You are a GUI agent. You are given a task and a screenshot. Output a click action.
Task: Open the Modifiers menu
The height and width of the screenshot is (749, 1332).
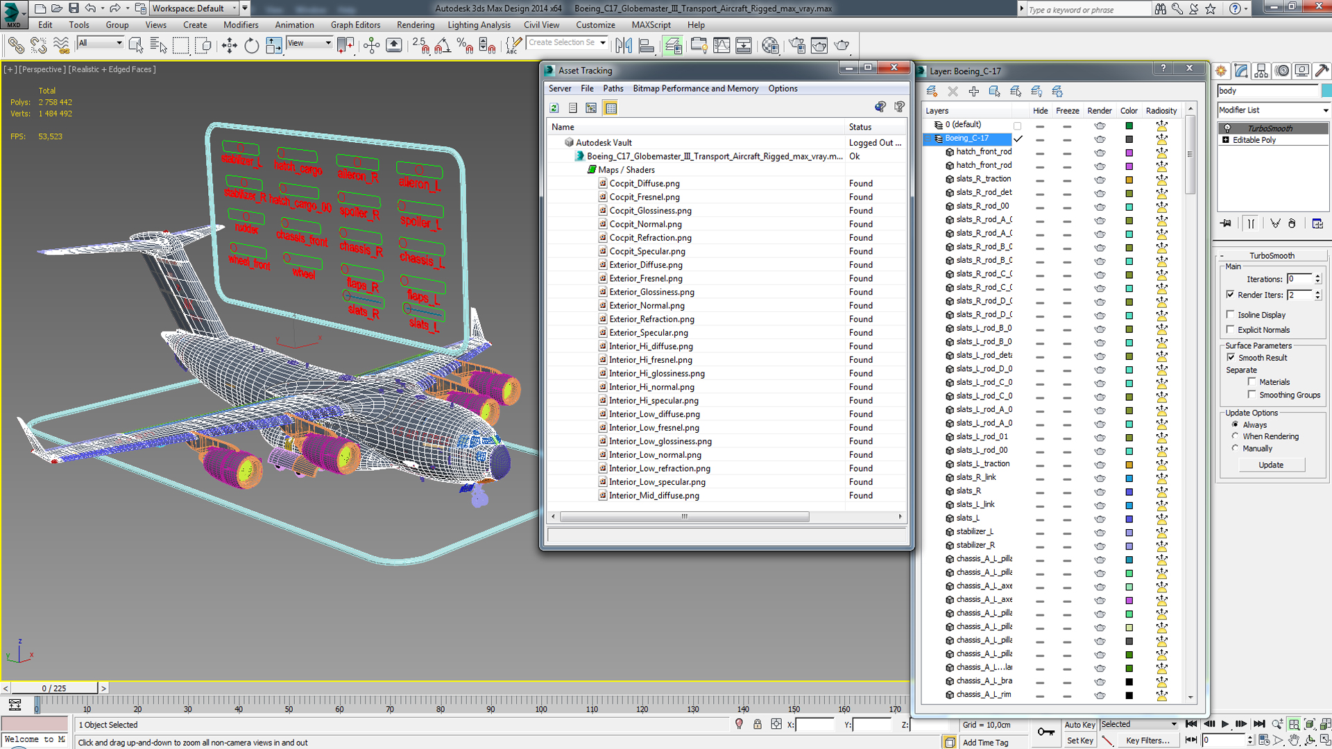tap(241, 25)
